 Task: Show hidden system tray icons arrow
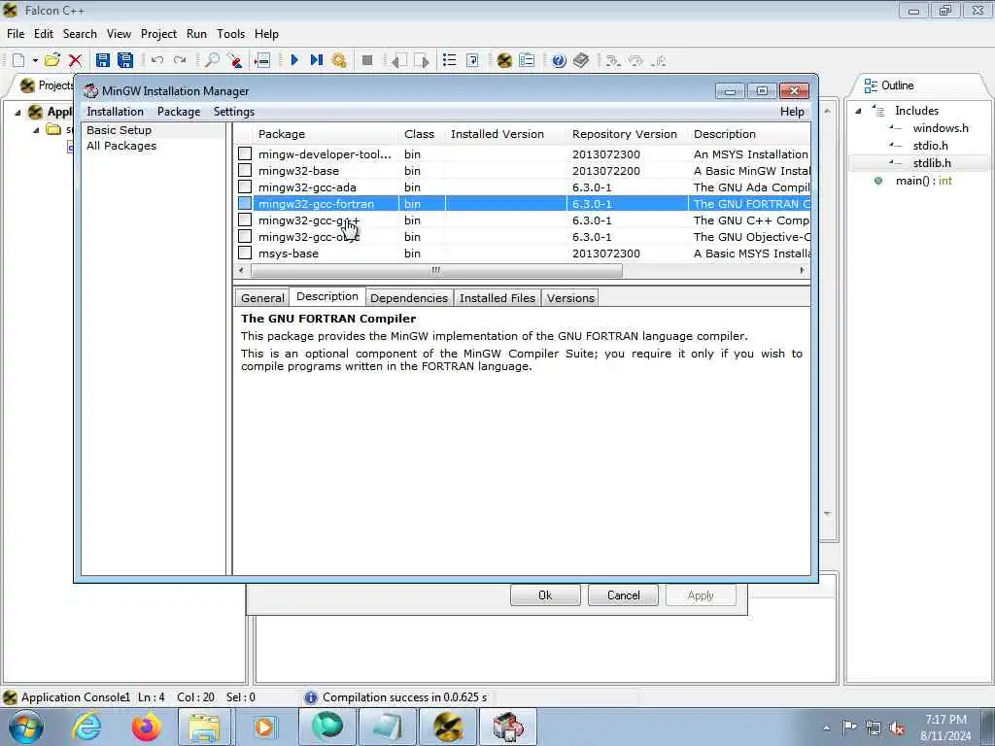826,728
